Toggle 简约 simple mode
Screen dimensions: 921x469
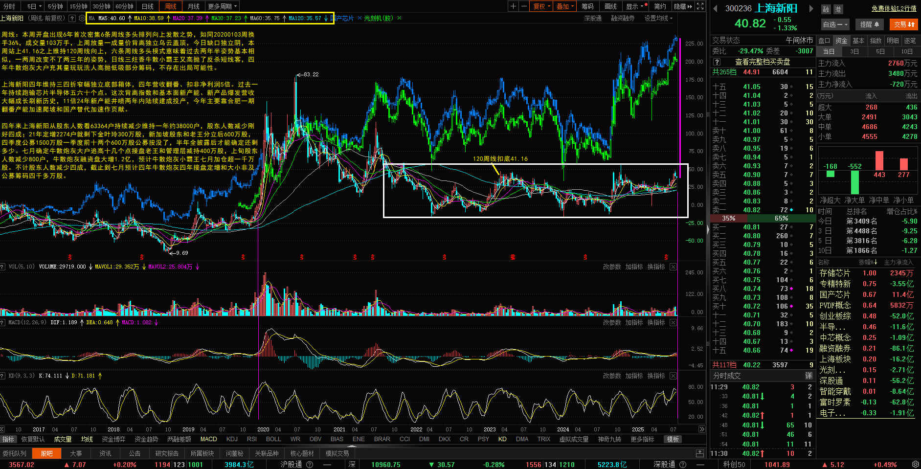pos(660,6)
